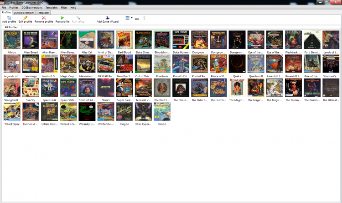Open the view mode dropdown arrow
The height and width of the screenshot is (203, 342).
click(131, 18)
